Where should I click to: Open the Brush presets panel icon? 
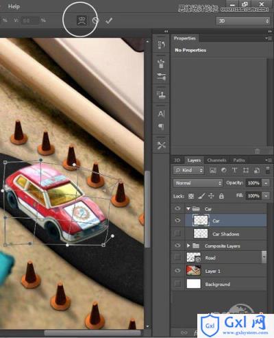161,63
